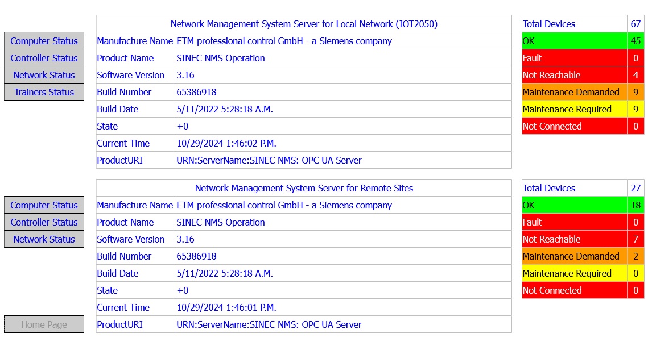Open Controller Status for the Local Network server
The height and width of the screenshot is (338, 652).
[x=44, y=58]
